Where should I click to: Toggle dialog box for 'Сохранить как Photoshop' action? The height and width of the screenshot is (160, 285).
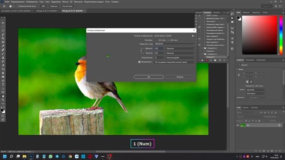(x=199, y=39)
